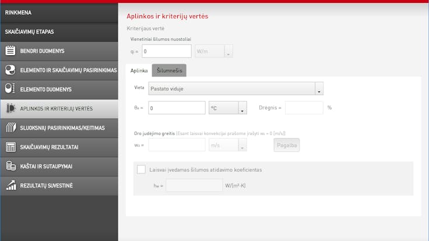Click the Bendri duomenys notepad icon
This screenshot has height=241, width=429.
10,51
